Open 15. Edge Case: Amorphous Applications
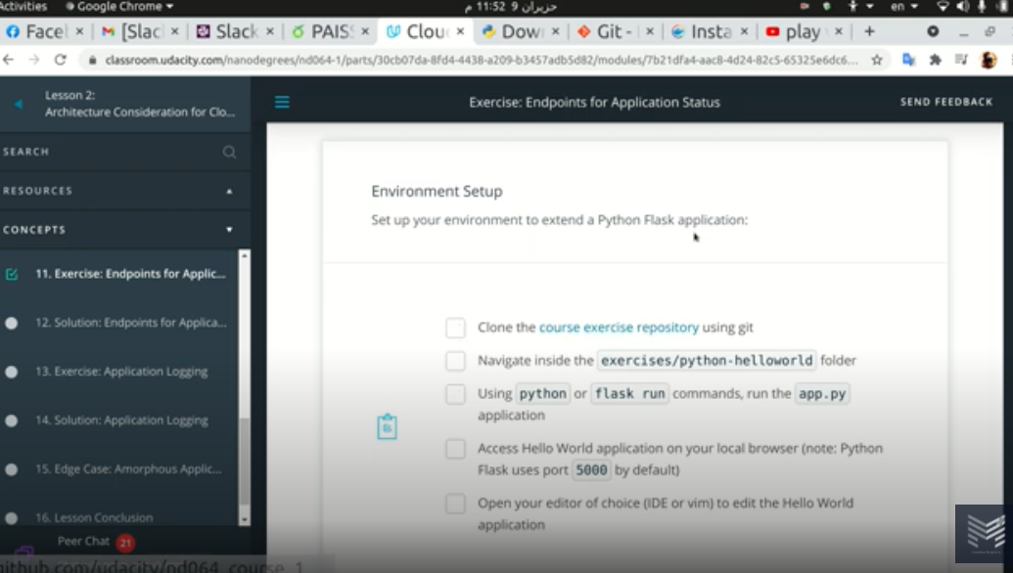1013x573 pixels. coord(128,469)
